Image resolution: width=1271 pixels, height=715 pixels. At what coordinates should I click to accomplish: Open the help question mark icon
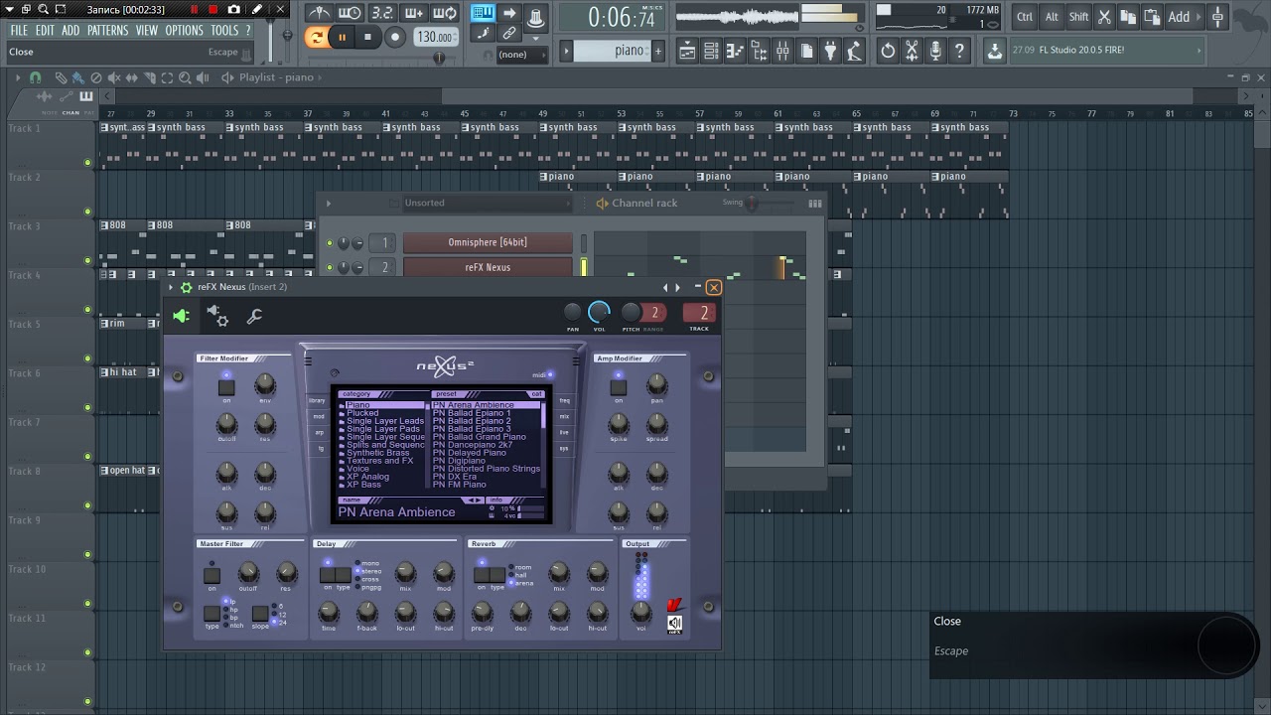(959, 51)
